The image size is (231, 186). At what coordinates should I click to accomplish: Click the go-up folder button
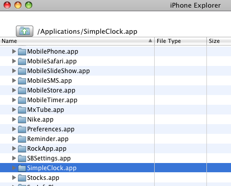pos(25,31)
